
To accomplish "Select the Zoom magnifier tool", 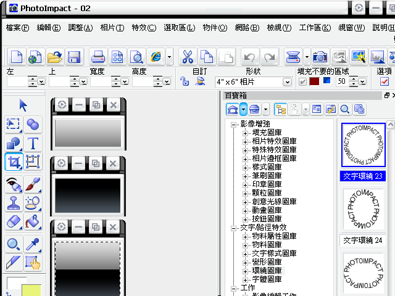I will (14, 244).
